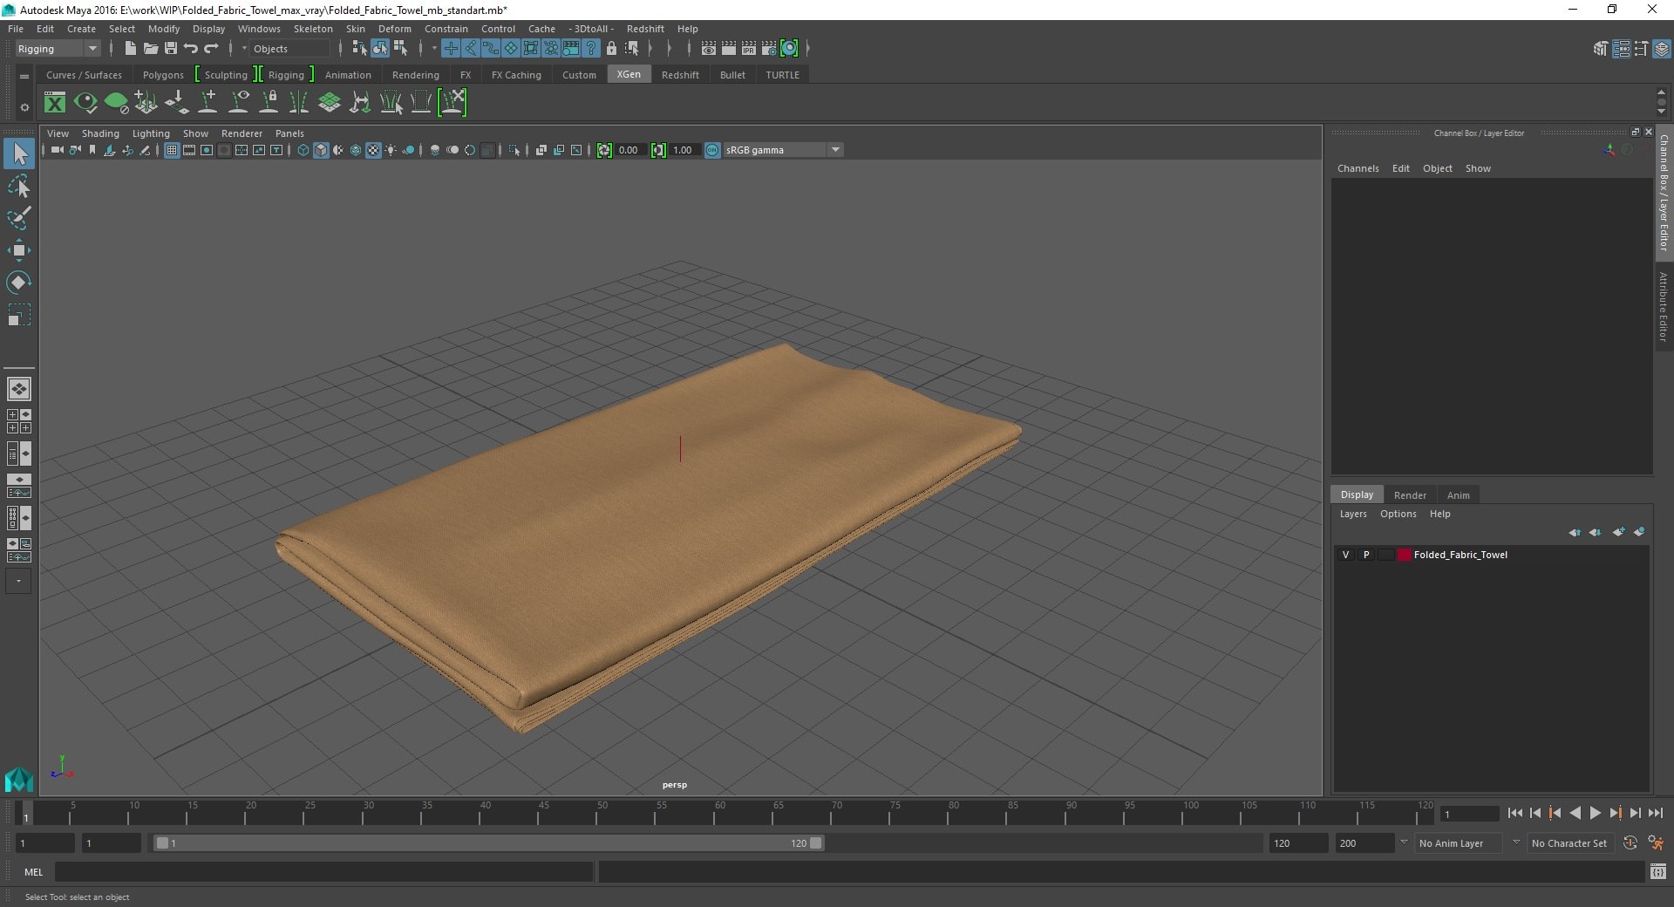This screenshot has height=907, width=1674.
Task: Create a new scene with the toolbar icon
Action: click(130, 49)
